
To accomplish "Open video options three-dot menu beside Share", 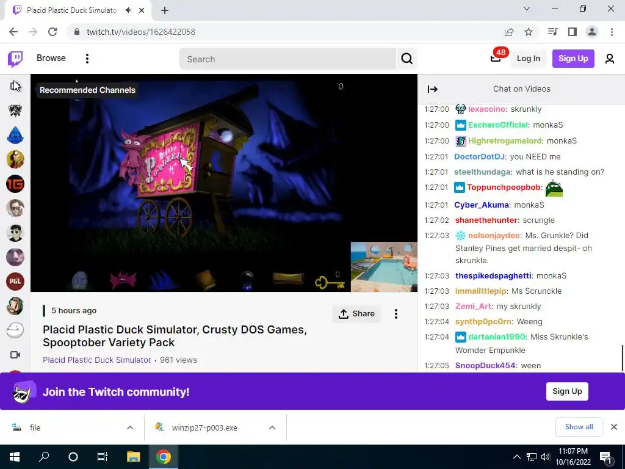I will tap(396, 314).
